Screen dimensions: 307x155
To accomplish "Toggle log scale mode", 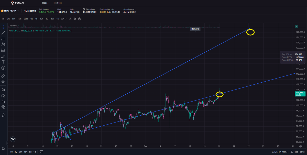I will point(296,152).
